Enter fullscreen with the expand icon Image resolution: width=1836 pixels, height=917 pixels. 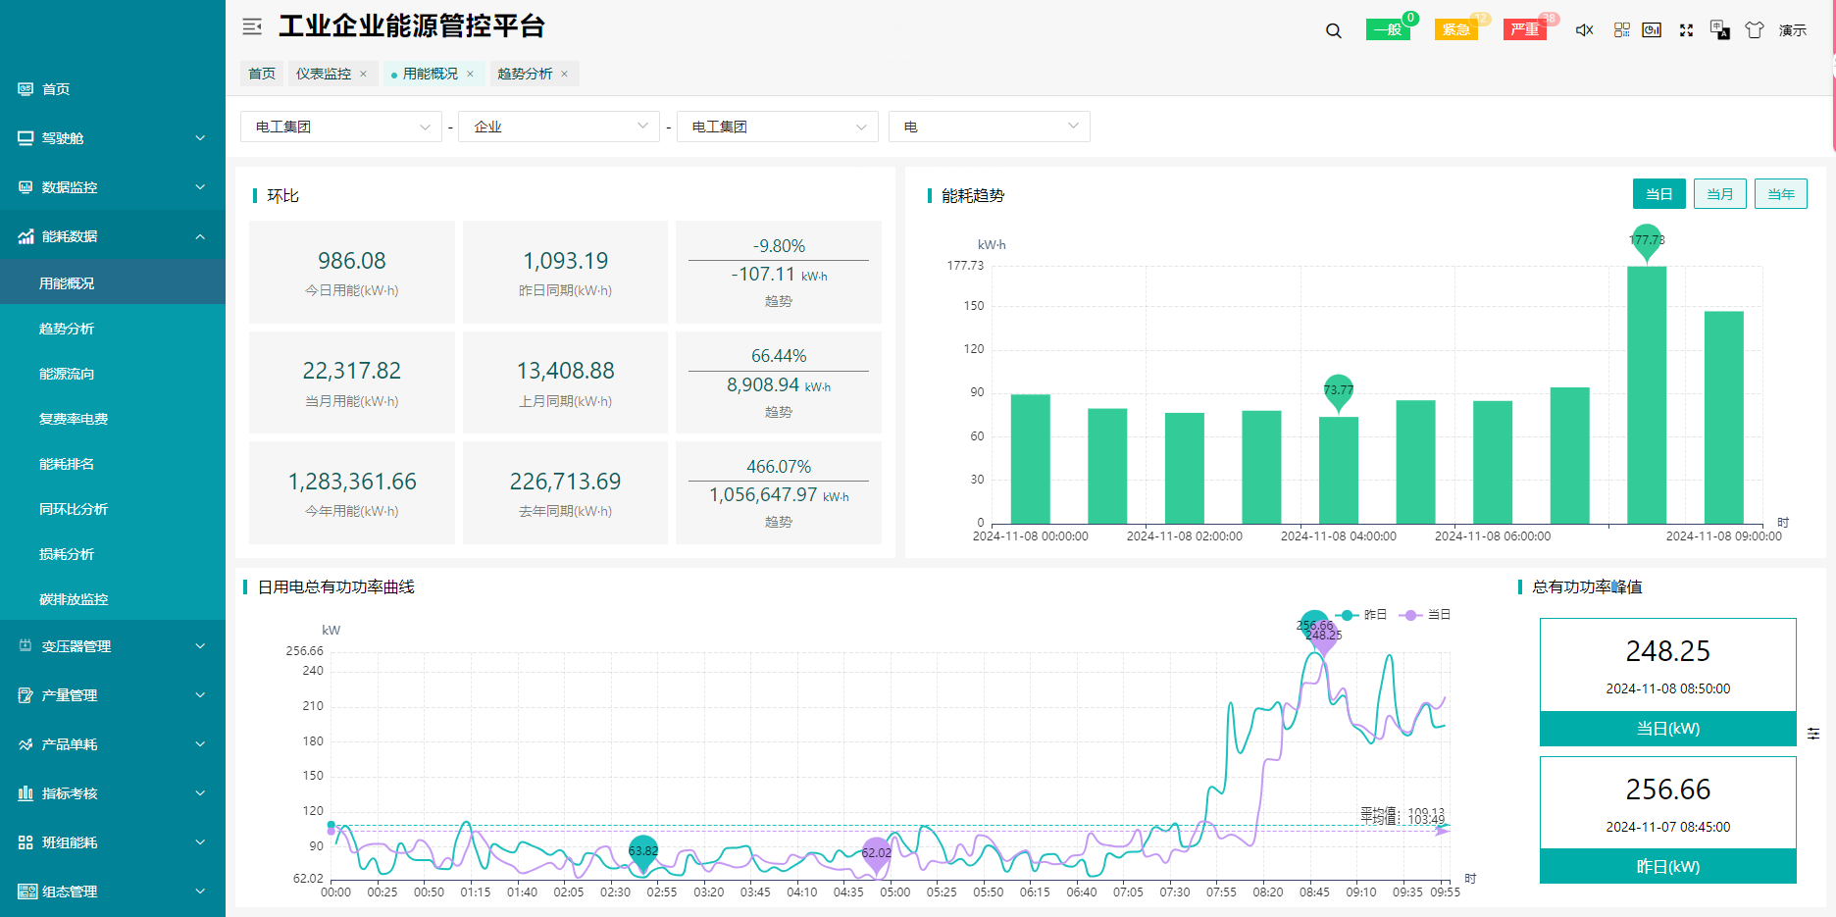(x=1687, y=30)
